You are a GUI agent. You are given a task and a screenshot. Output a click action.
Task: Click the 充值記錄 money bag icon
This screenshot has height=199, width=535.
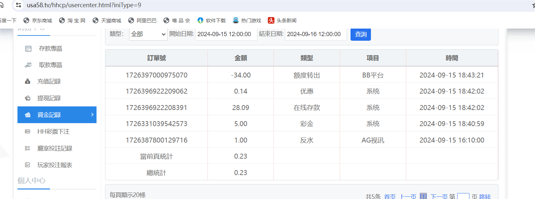click(x=28, y=81)
